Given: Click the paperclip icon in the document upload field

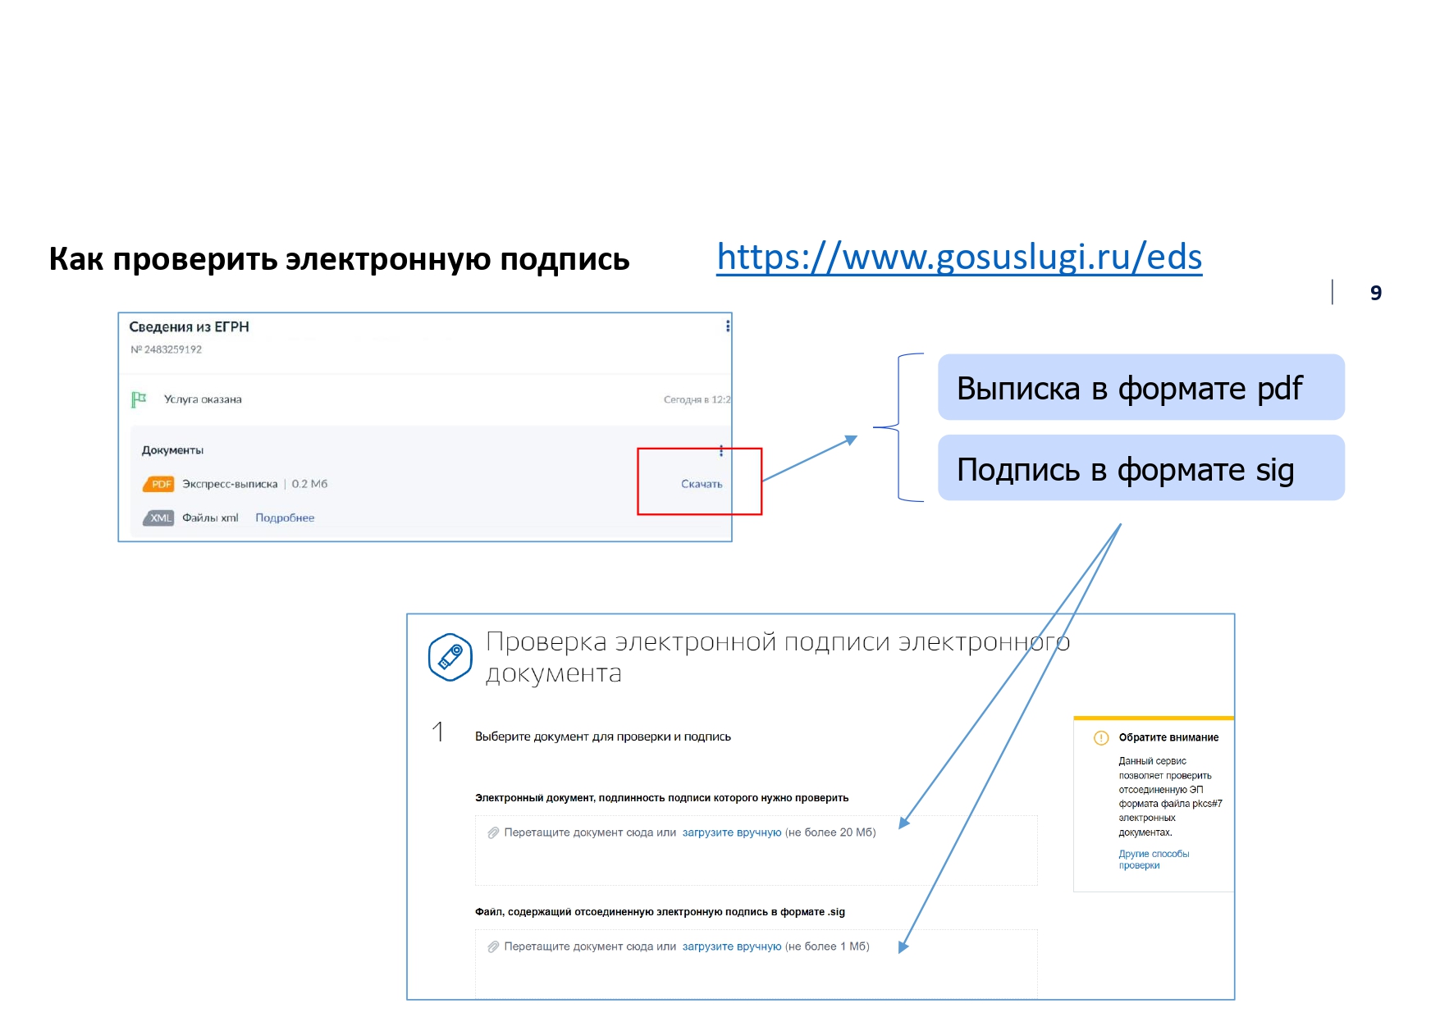Looking at the screenshot, I should click(x=493, y=832).
